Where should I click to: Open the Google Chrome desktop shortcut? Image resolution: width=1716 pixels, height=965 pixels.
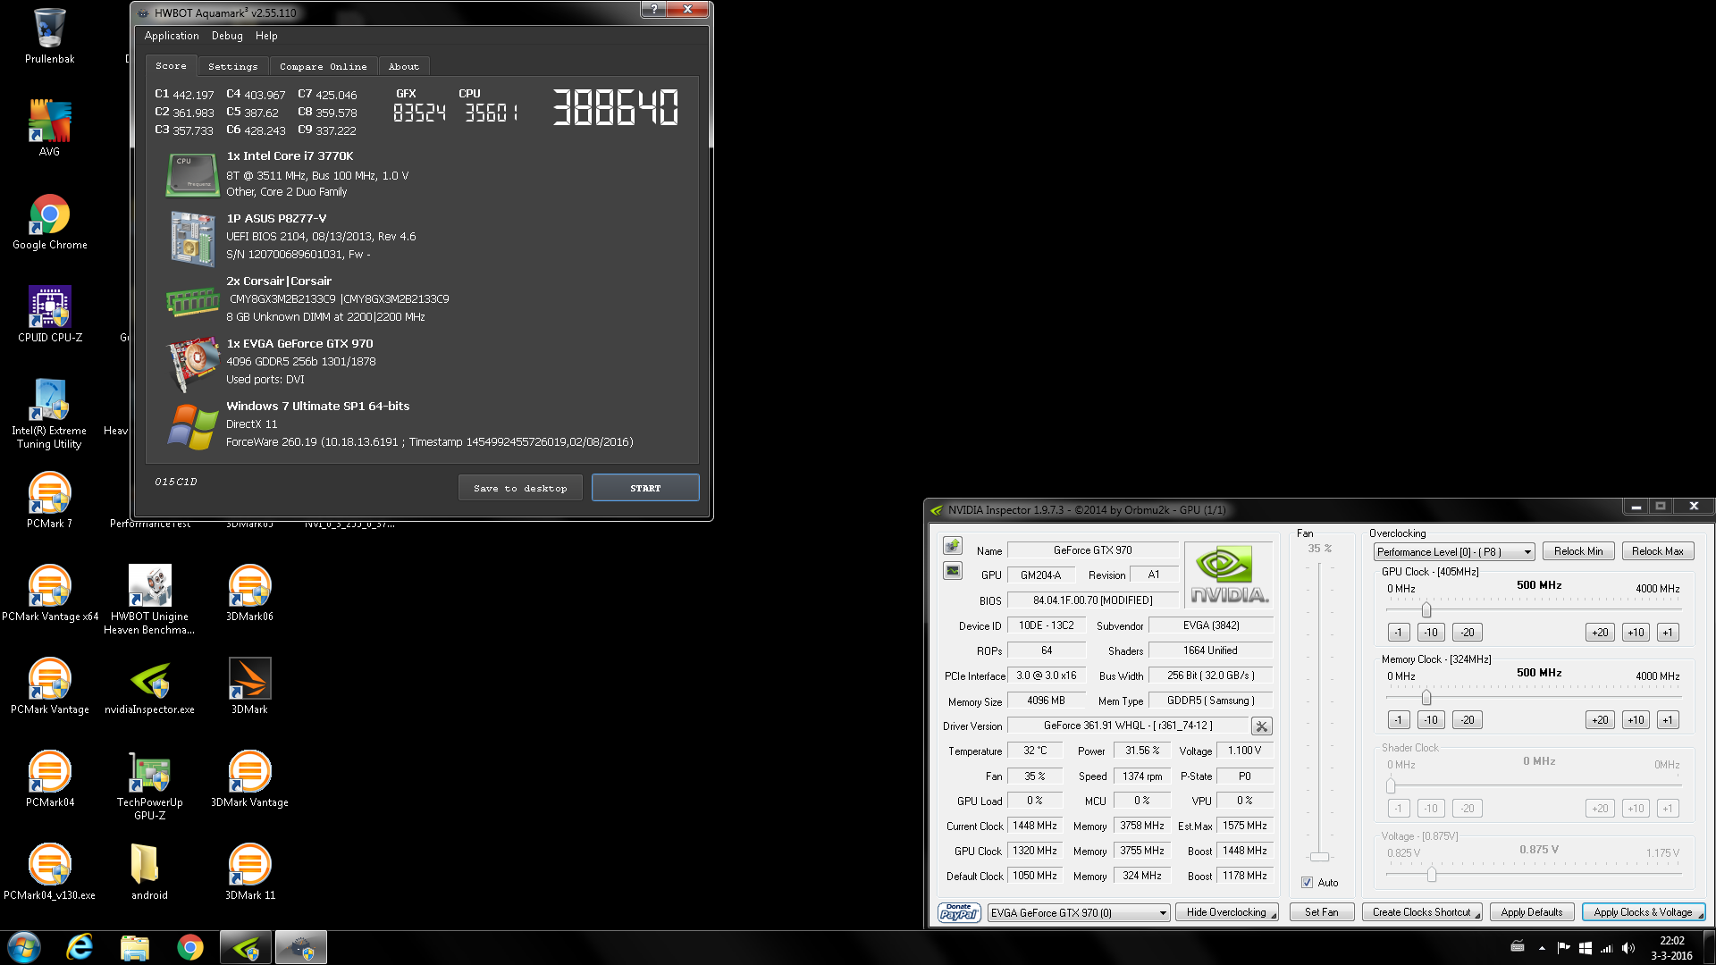tap(49, 222)
